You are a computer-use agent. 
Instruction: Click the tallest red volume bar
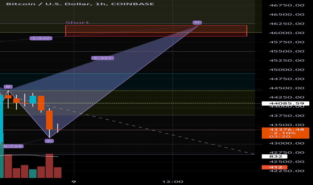point(49,166)
